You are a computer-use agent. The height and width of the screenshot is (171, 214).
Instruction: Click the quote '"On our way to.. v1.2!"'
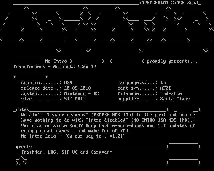tap(95, 136)
